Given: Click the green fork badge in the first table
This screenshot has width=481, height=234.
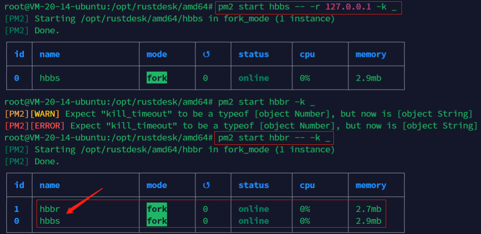Looking at the screenshot, I should pos(157,78).
